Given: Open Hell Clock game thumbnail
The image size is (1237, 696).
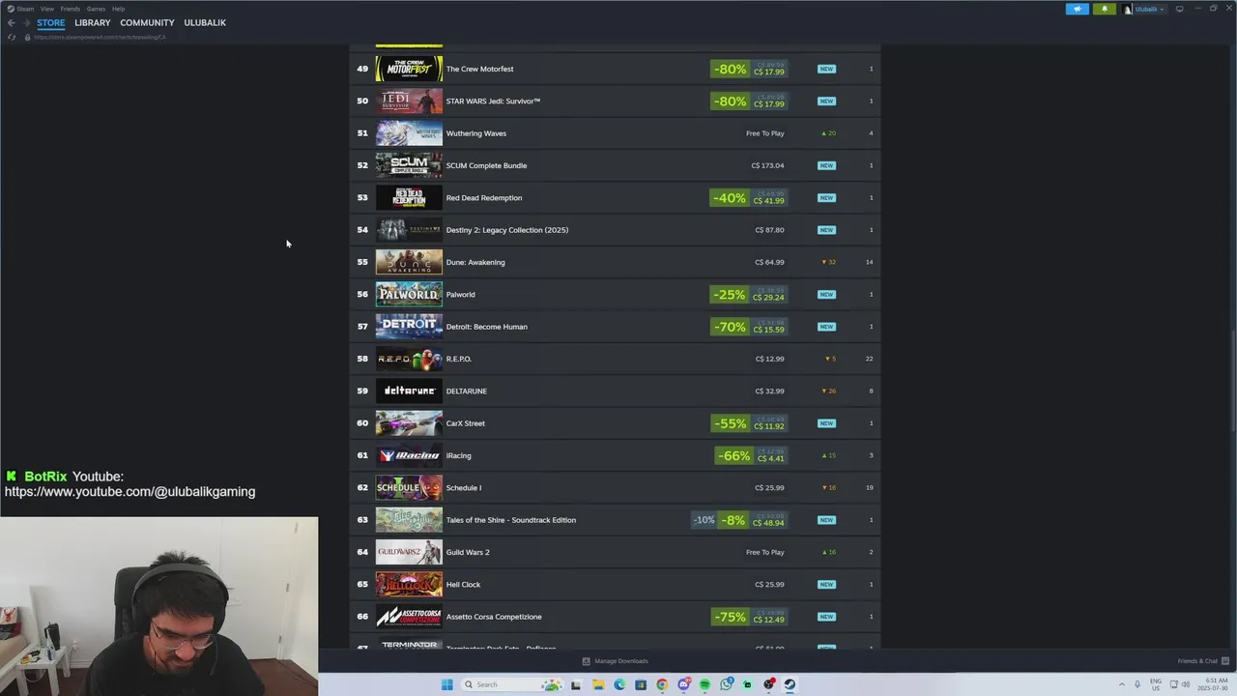Looking at the screenshot, I should click(x=409, y=584).
